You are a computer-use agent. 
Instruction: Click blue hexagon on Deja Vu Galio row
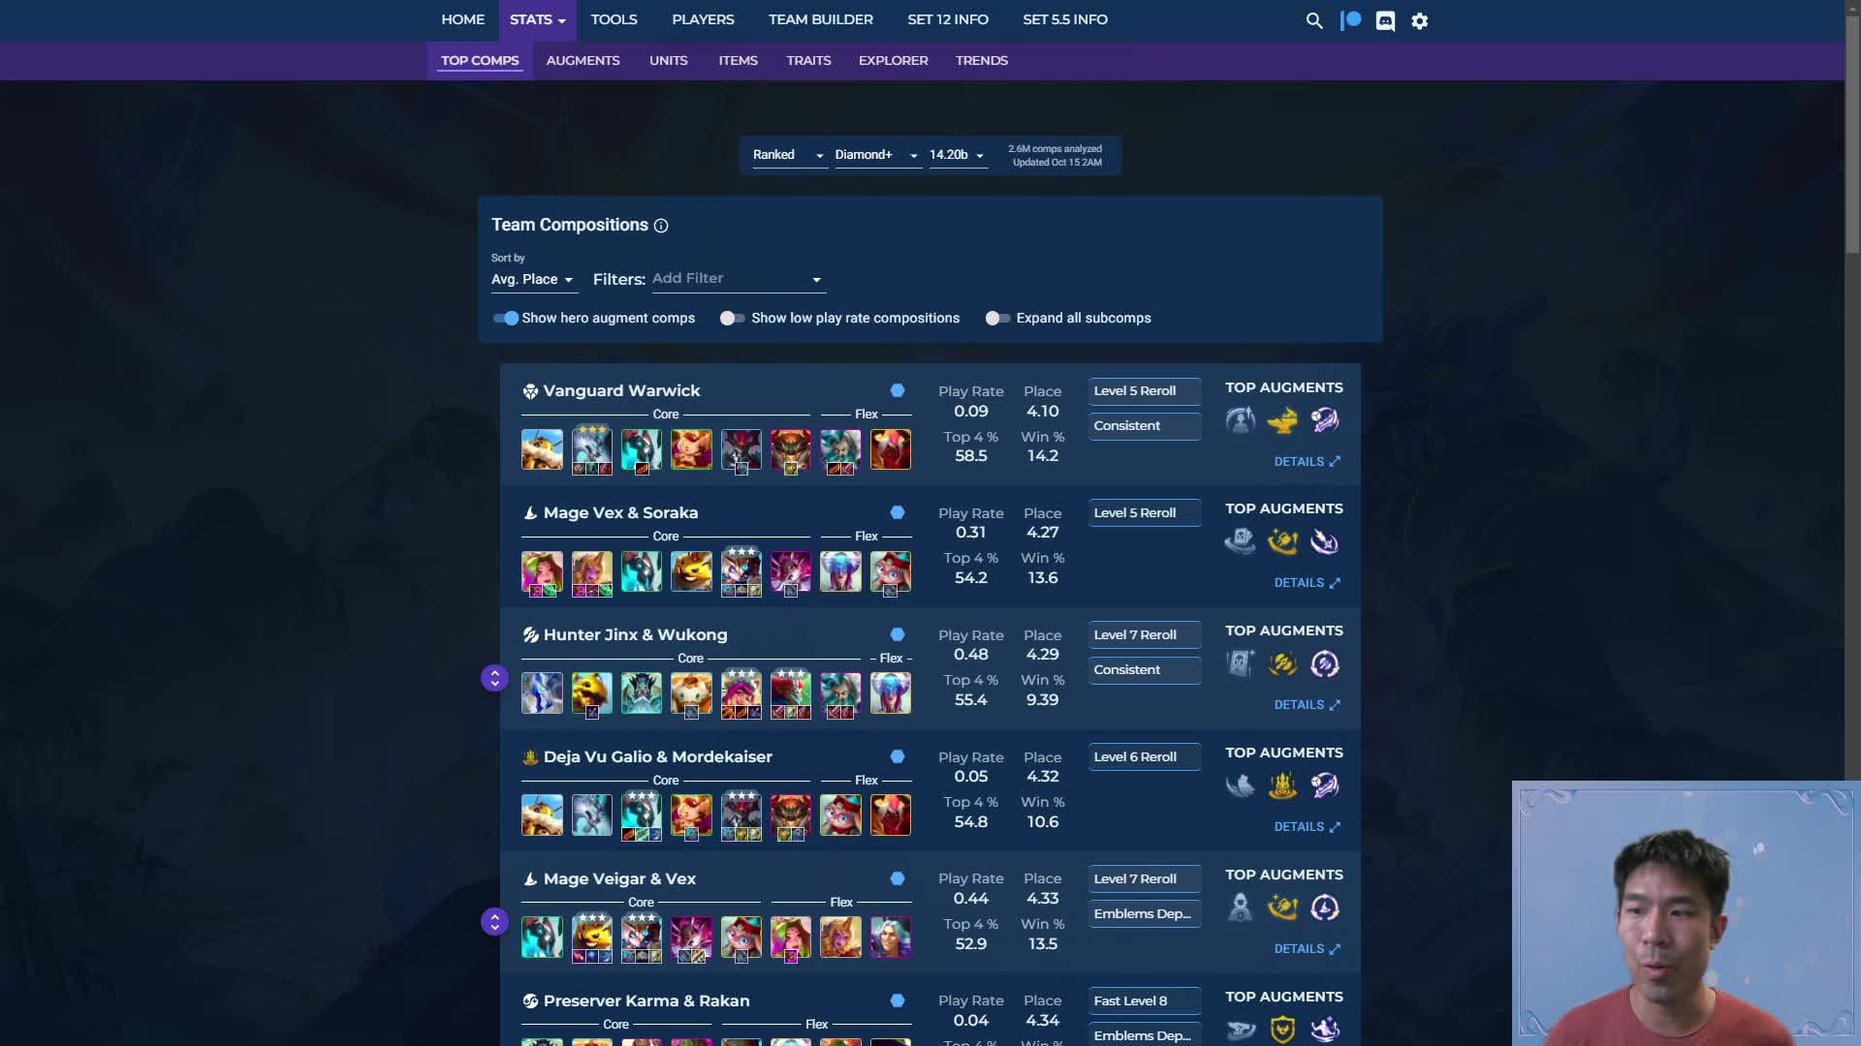tap(898, 756)
